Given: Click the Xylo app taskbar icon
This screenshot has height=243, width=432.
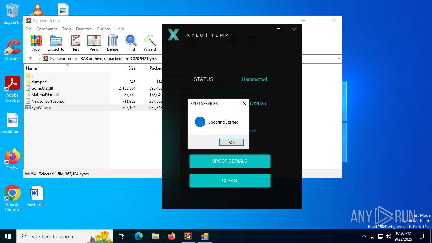Looking at the screenshot, I should [x=205, y=236].
